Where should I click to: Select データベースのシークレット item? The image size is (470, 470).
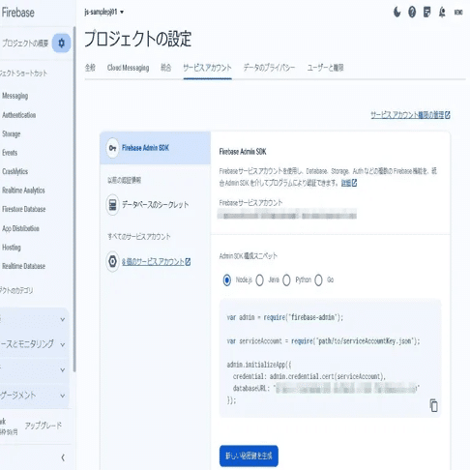click(155, 205)
